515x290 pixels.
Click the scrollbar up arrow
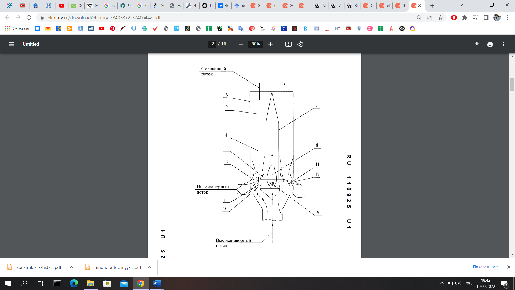[512, 56]
